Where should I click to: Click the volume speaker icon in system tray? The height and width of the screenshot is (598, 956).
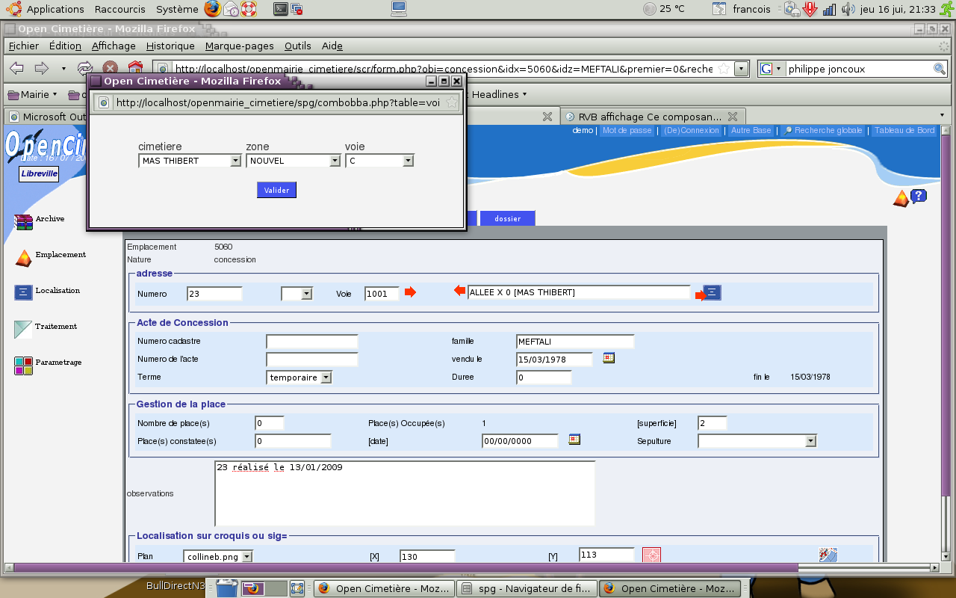[x=848, y=9]
